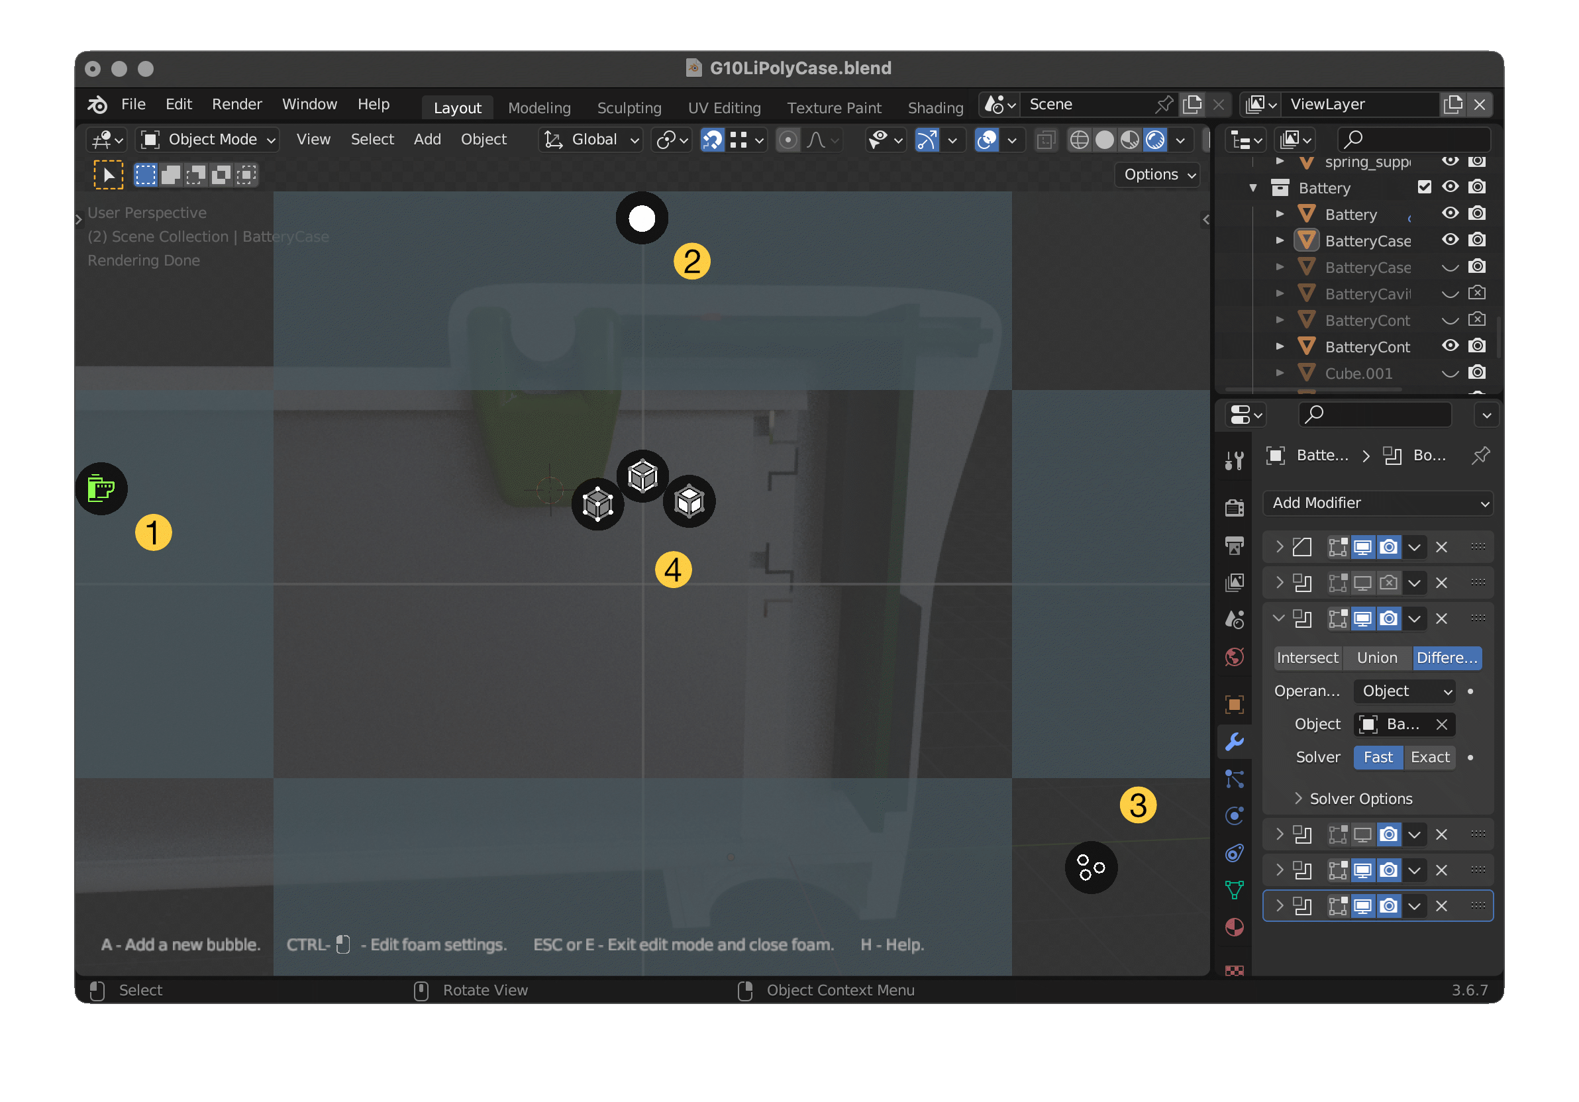Show the Cube.001 object in viewport
This screenshot has width=1579, height=1102.
tap(1450, 374)
